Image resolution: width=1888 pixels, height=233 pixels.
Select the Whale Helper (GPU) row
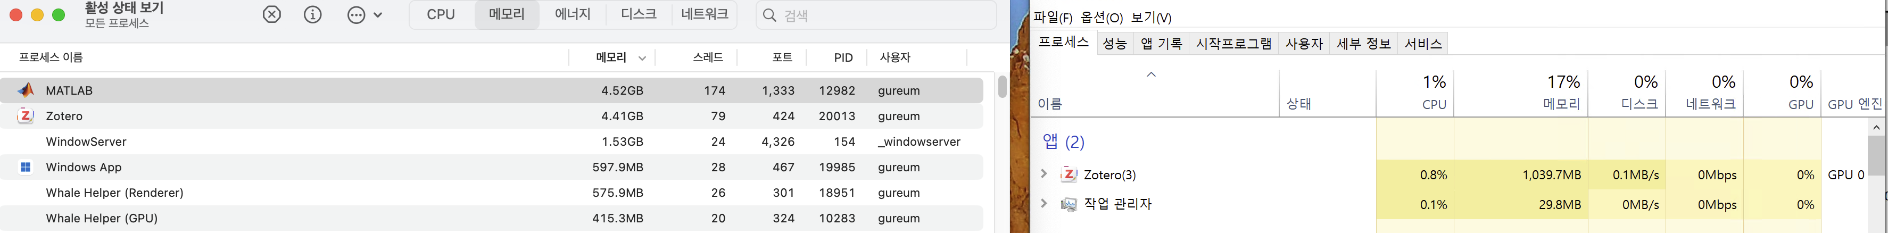(x=491, y=218)
